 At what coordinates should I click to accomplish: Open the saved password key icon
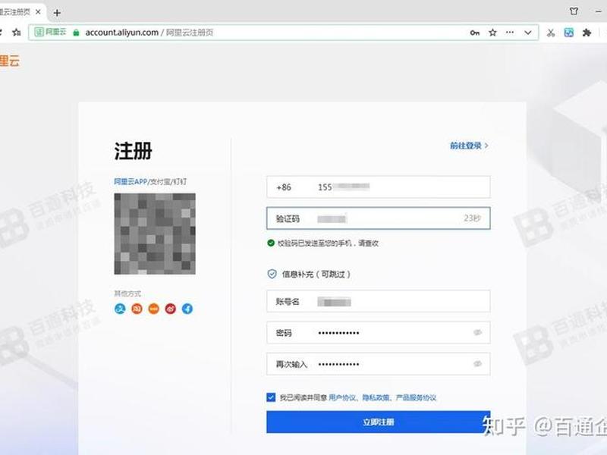pyautogui.click(x=475, y=33)
